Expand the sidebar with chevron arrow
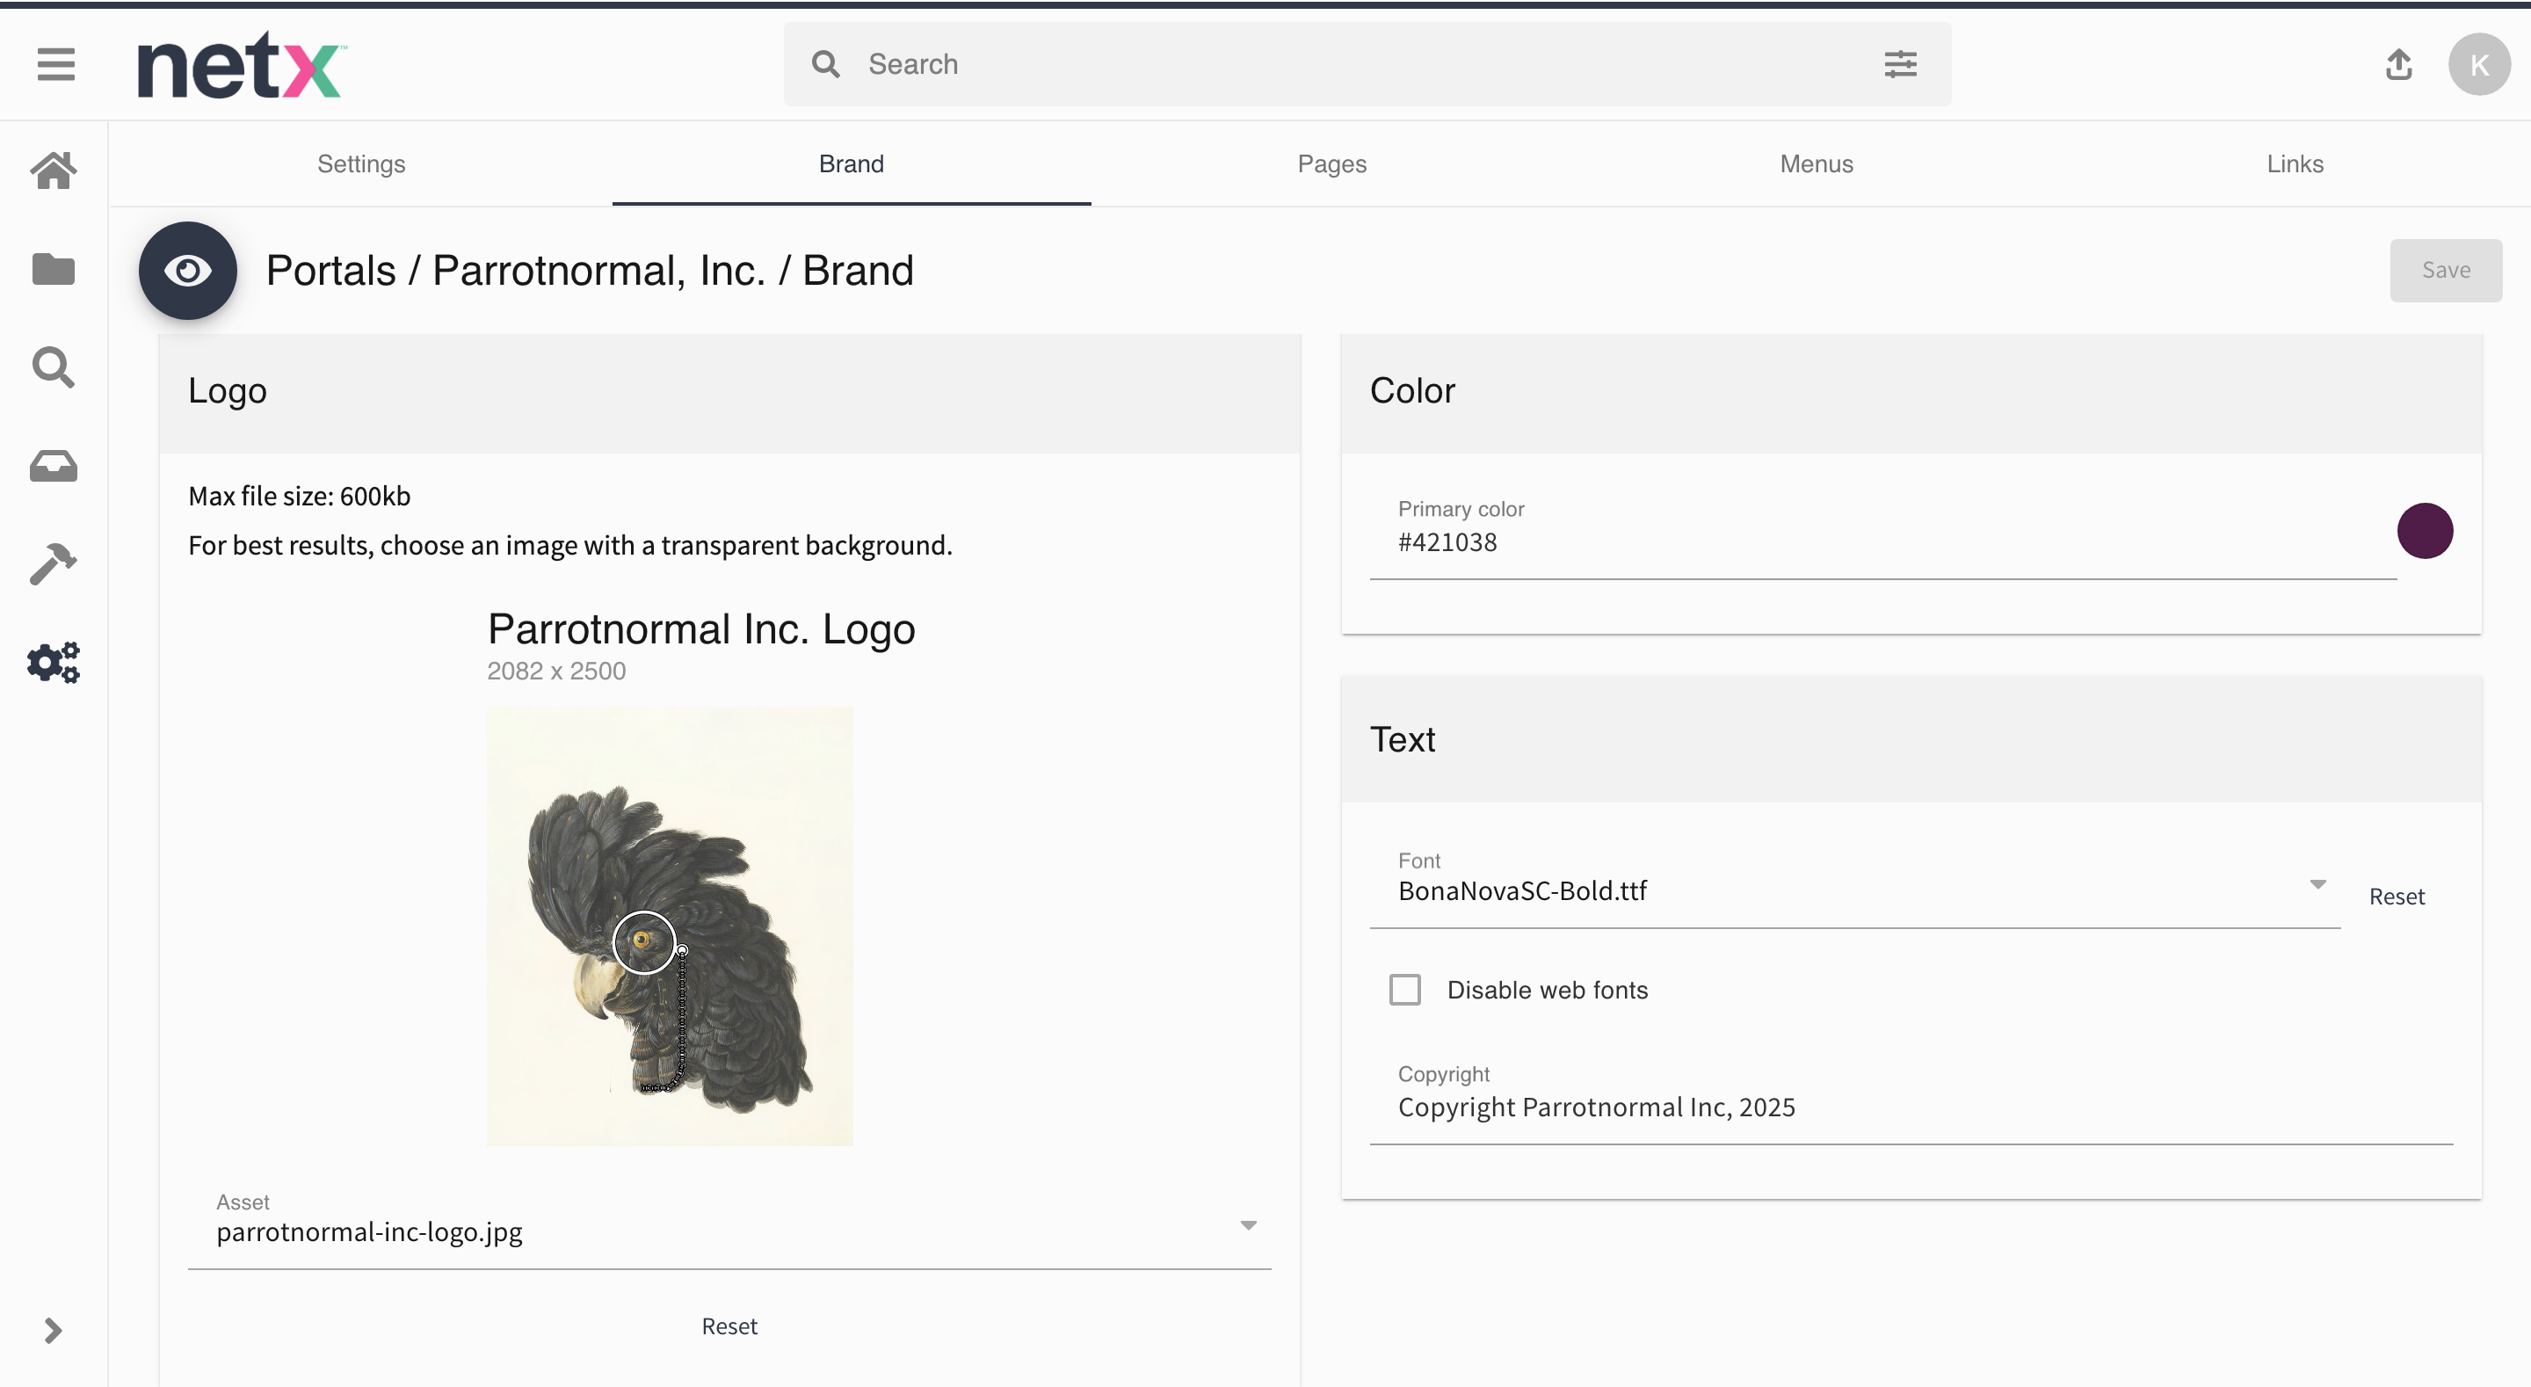The width and height of the screenshot is (2531, 1387). 53,1330
